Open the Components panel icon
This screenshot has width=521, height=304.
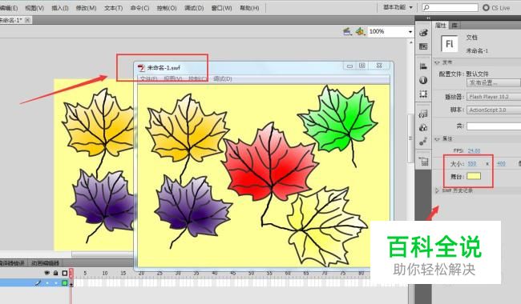tap(423, 128)
